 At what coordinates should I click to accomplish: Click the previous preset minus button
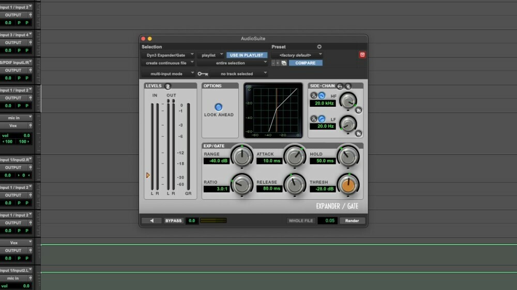click(x=273, y=63)
